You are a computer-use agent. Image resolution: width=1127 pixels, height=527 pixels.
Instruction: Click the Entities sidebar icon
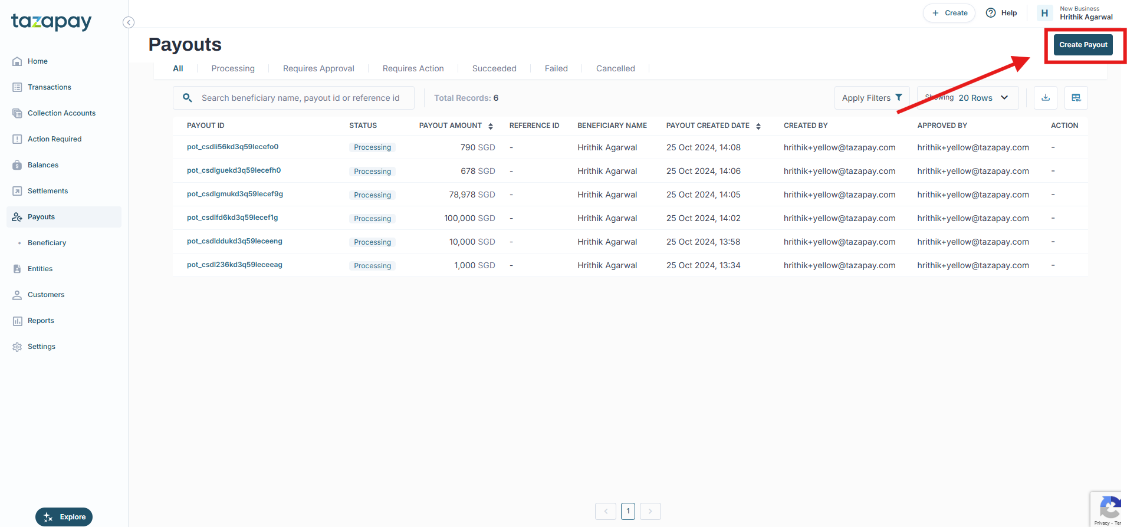[x=17, y=269]
